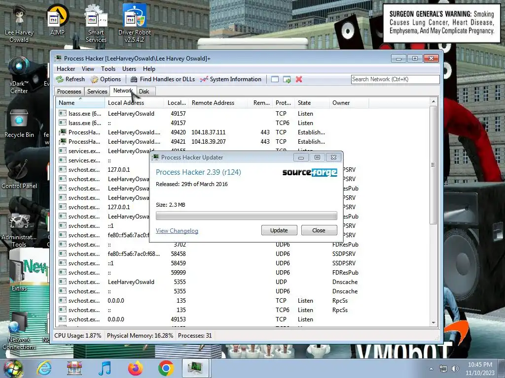Select the Network tab
505x378 pixels.
click(123, 91)
